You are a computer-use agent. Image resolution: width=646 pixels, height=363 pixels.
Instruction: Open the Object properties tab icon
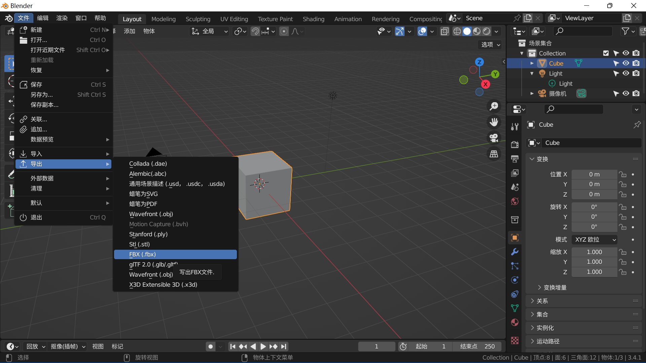click(514, 238)
